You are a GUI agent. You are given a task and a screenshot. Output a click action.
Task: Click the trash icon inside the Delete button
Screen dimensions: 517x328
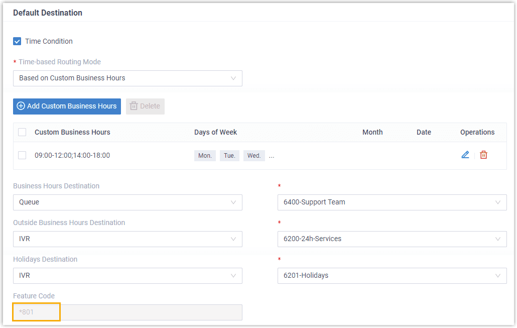tap(134, 106)
